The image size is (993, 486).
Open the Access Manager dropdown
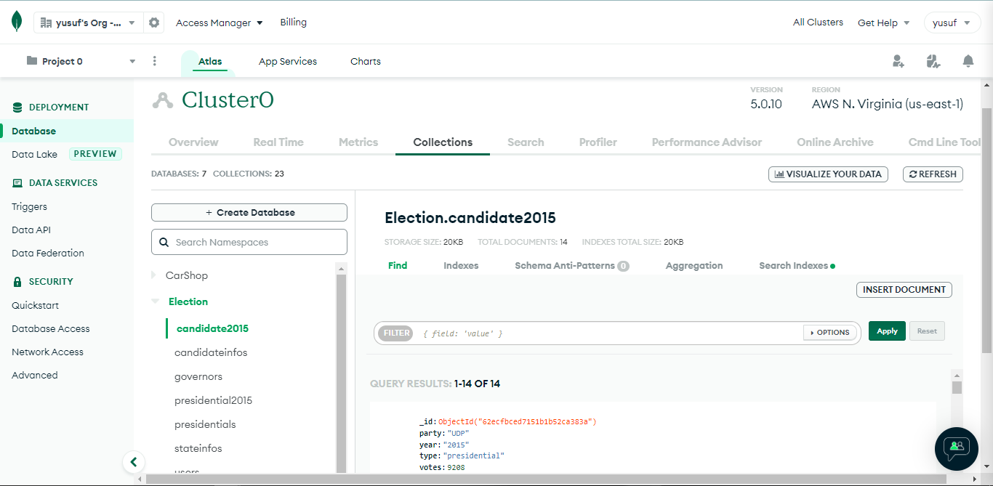[x=220, y=23]
